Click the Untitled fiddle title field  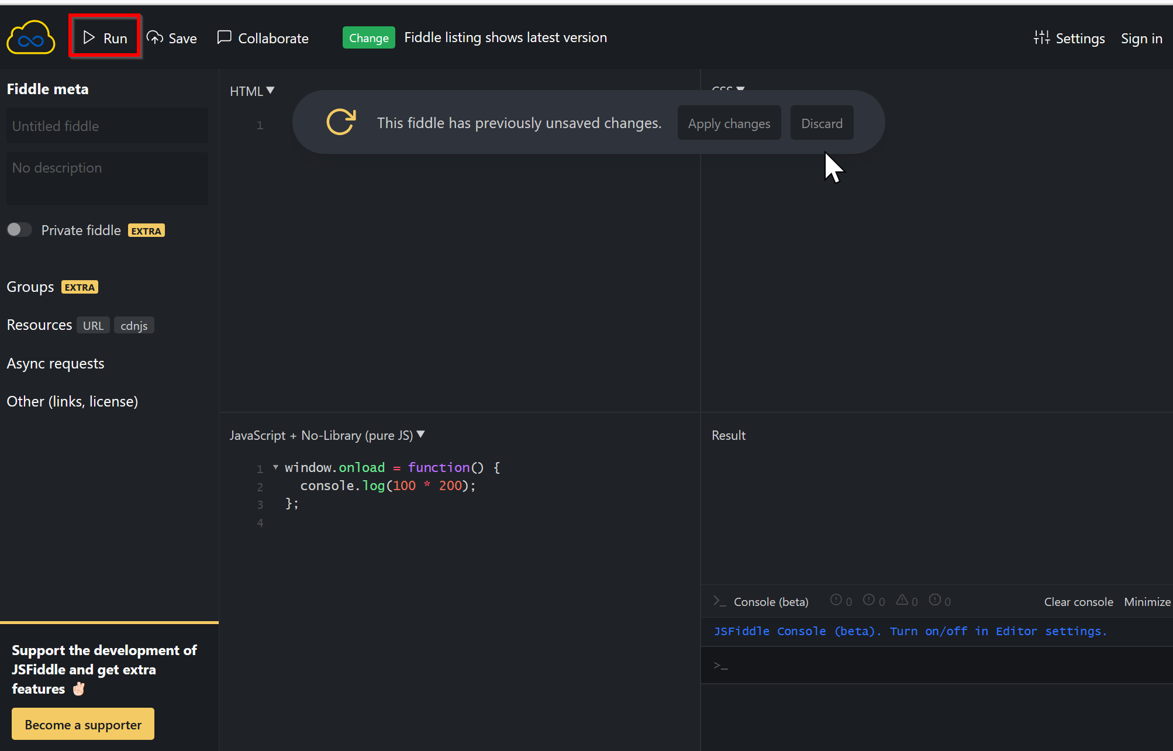(x=107, y=126)
